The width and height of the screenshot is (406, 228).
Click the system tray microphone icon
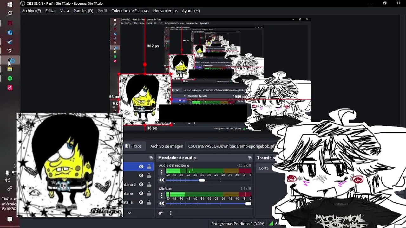pyautogui.click(x=7, y=173)
